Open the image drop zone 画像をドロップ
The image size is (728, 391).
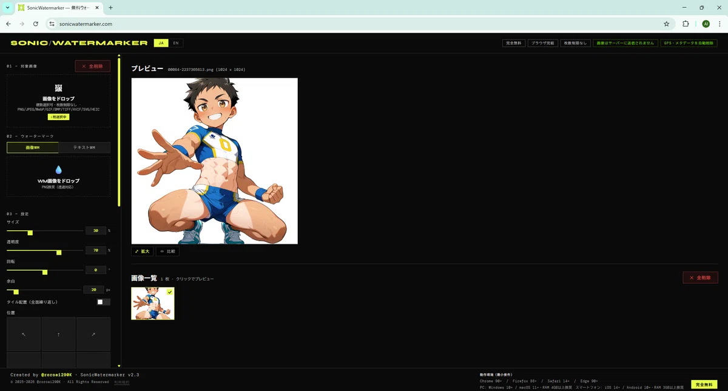pos(59,101)
